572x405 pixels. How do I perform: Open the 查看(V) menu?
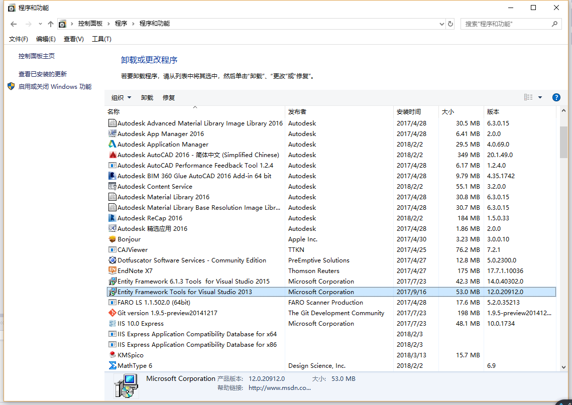74,39
